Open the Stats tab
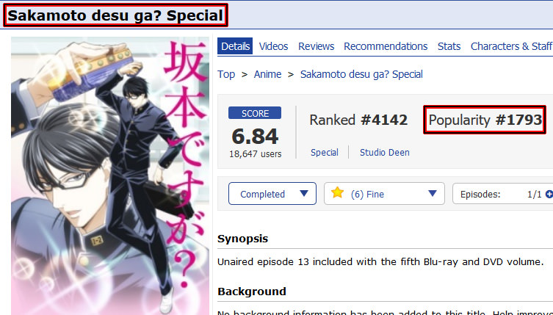The height and width of the screenshot is (315, 553). (449, 46)
